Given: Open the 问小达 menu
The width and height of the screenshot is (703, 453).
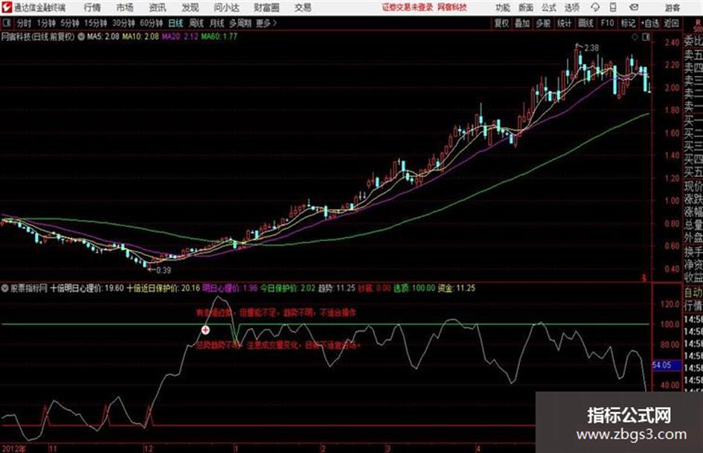Looking at the screenshot, I should click(x=226, y=7).
